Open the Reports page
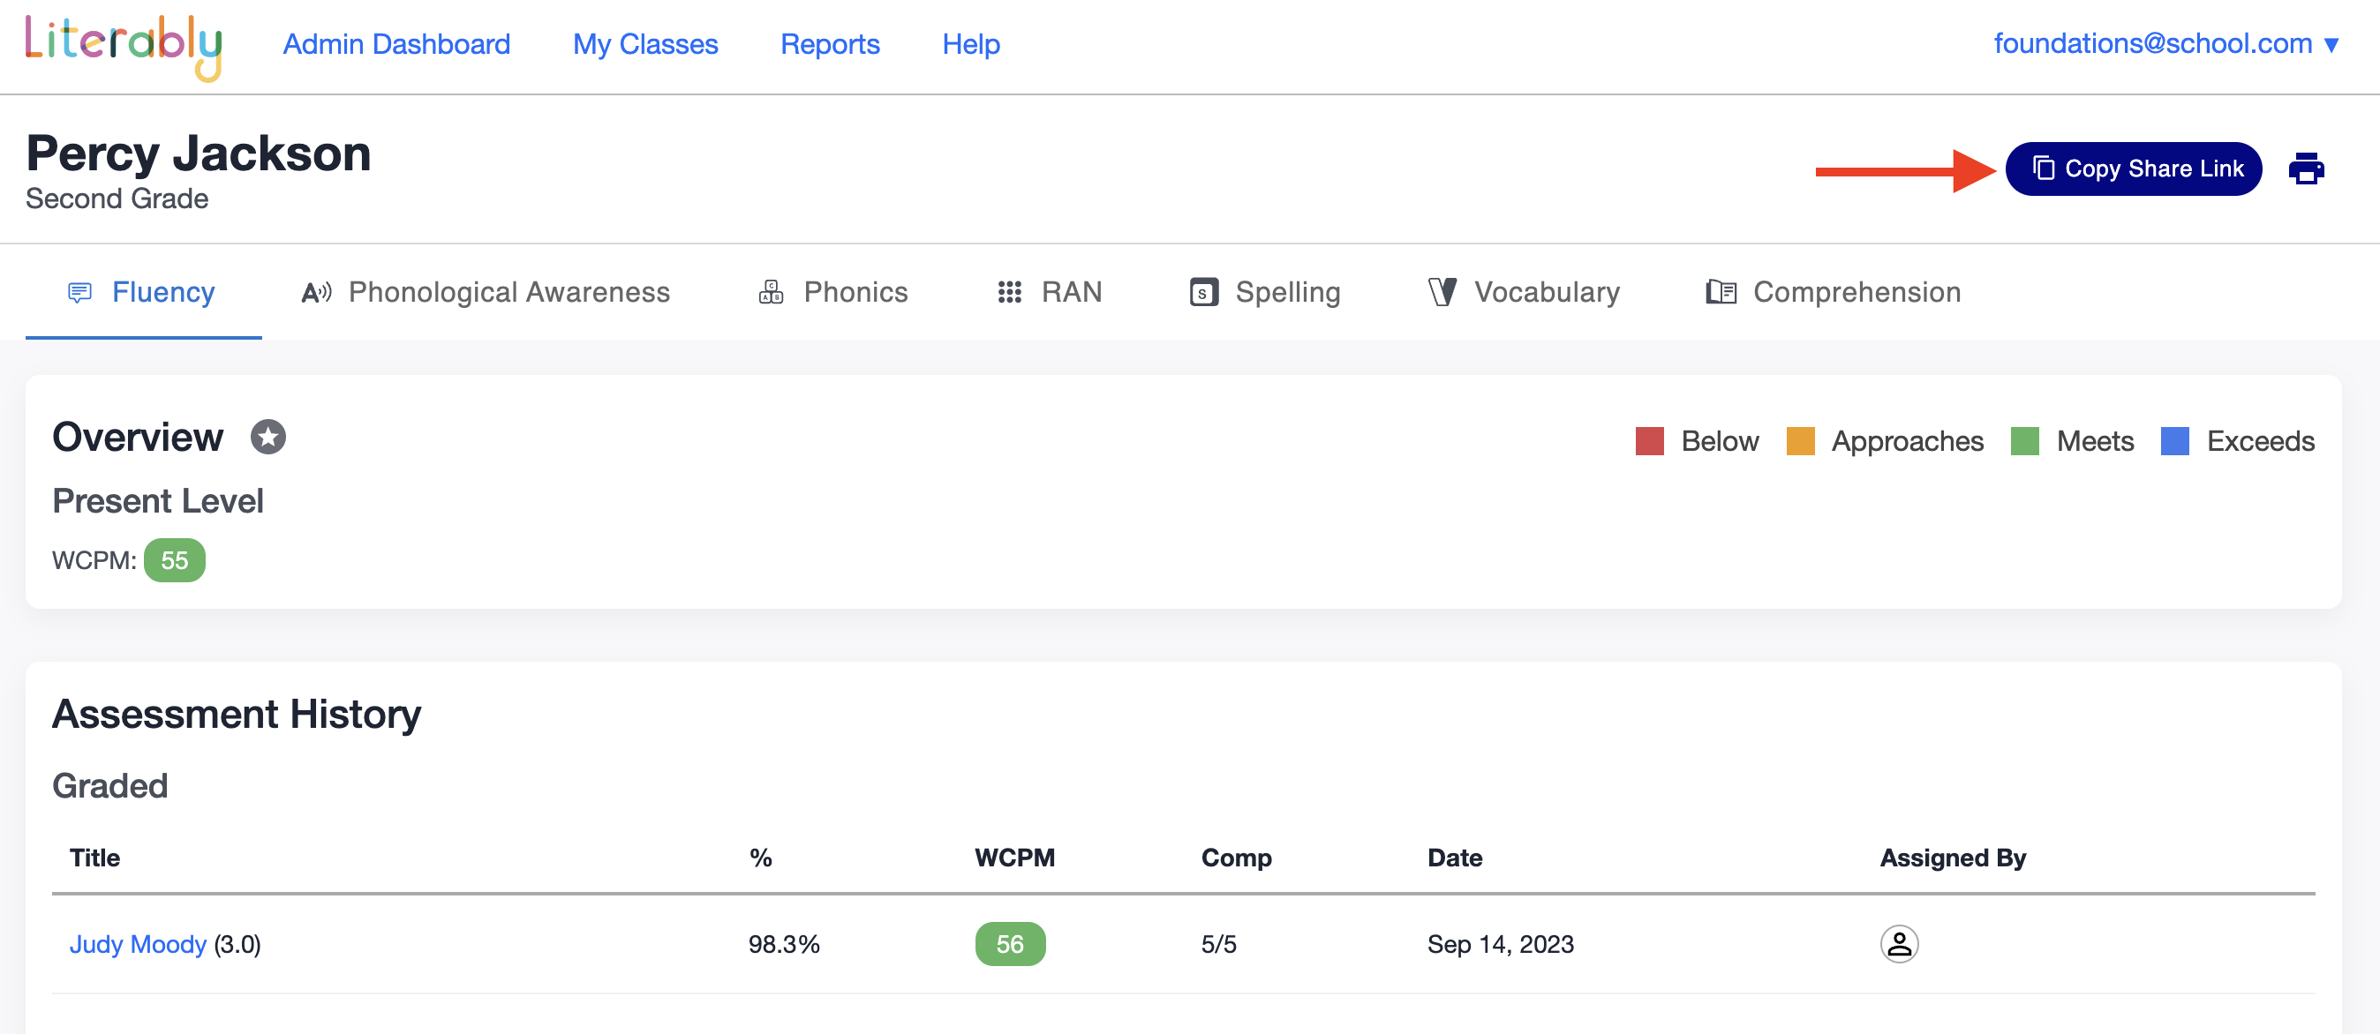 [x=830, y=44]
